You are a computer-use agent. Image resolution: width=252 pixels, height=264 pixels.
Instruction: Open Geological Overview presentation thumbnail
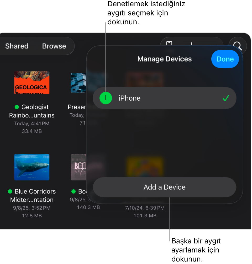[x=32, y=83]
